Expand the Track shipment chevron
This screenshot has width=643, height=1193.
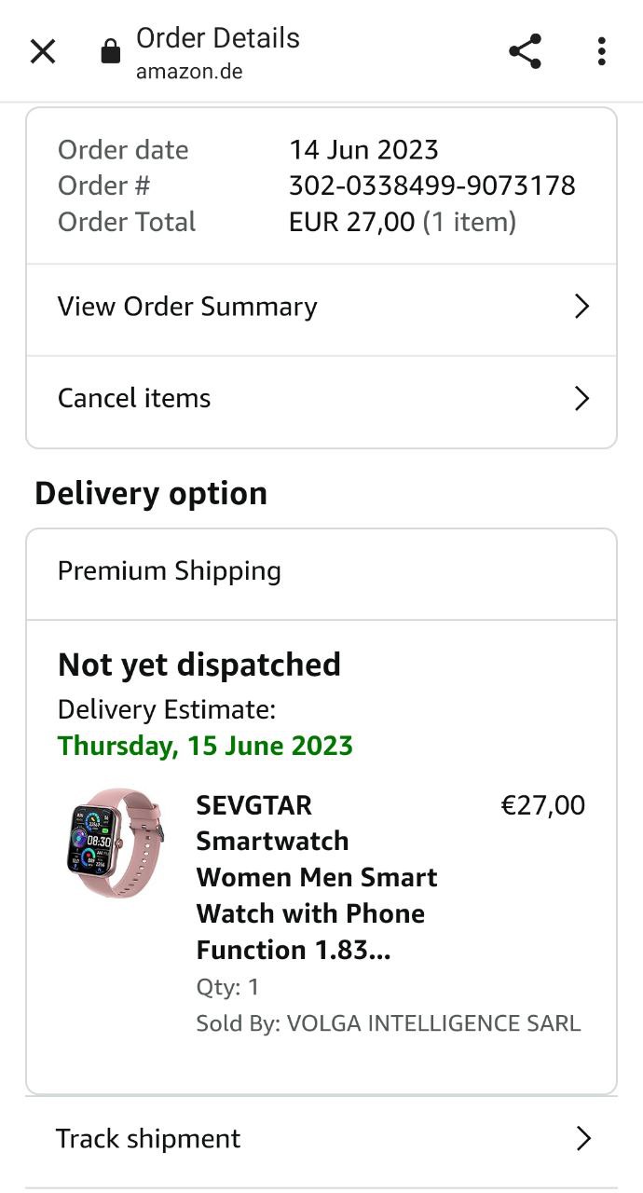pyautogui.click(x=584, y=1139)
